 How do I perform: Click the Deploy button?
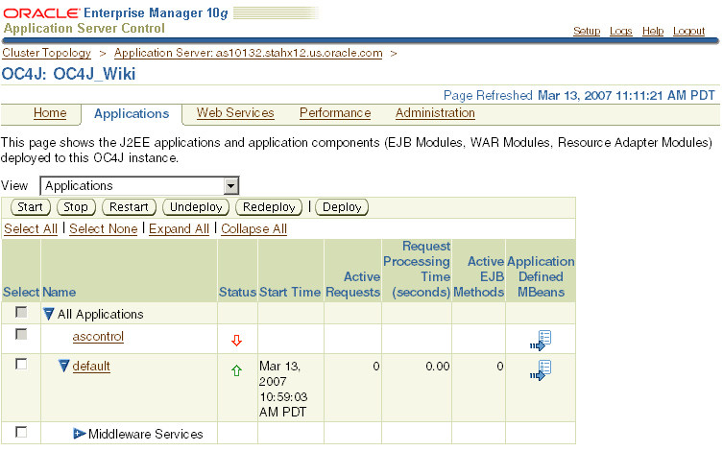342,207
